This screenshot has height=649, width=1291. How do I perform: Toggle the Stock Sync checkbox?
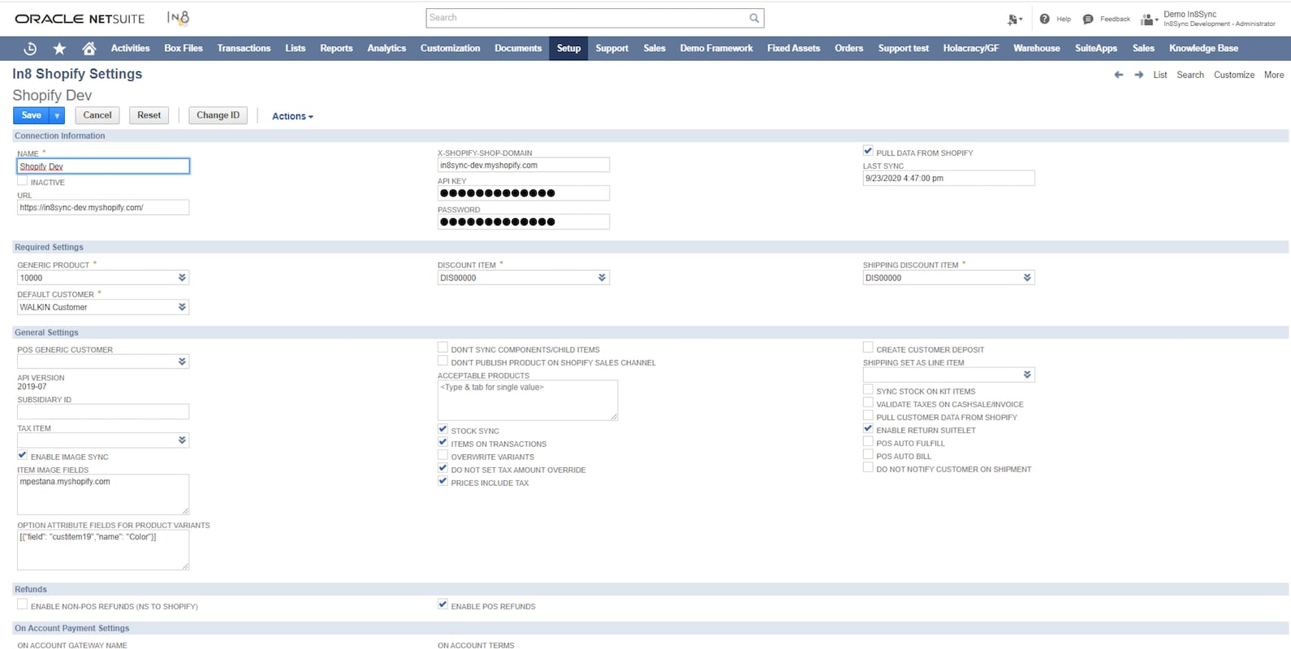point(443,429)
